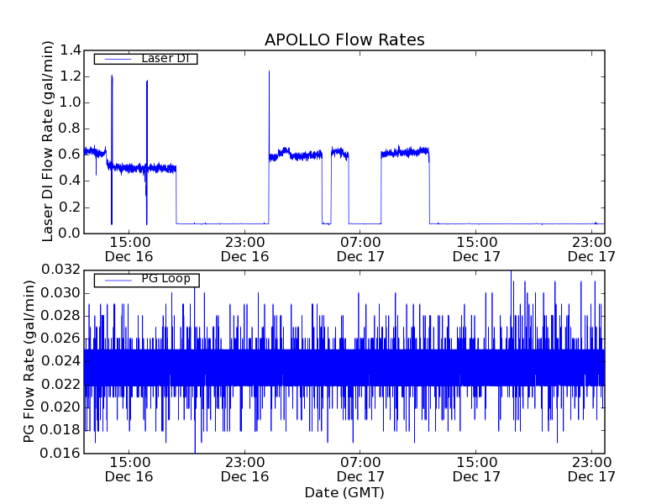The height and width of the screenshot is (504, 672).
Task: Click the 1.0 tick label on the top chart
Action: pyautogui.click(x=70, y=102)
